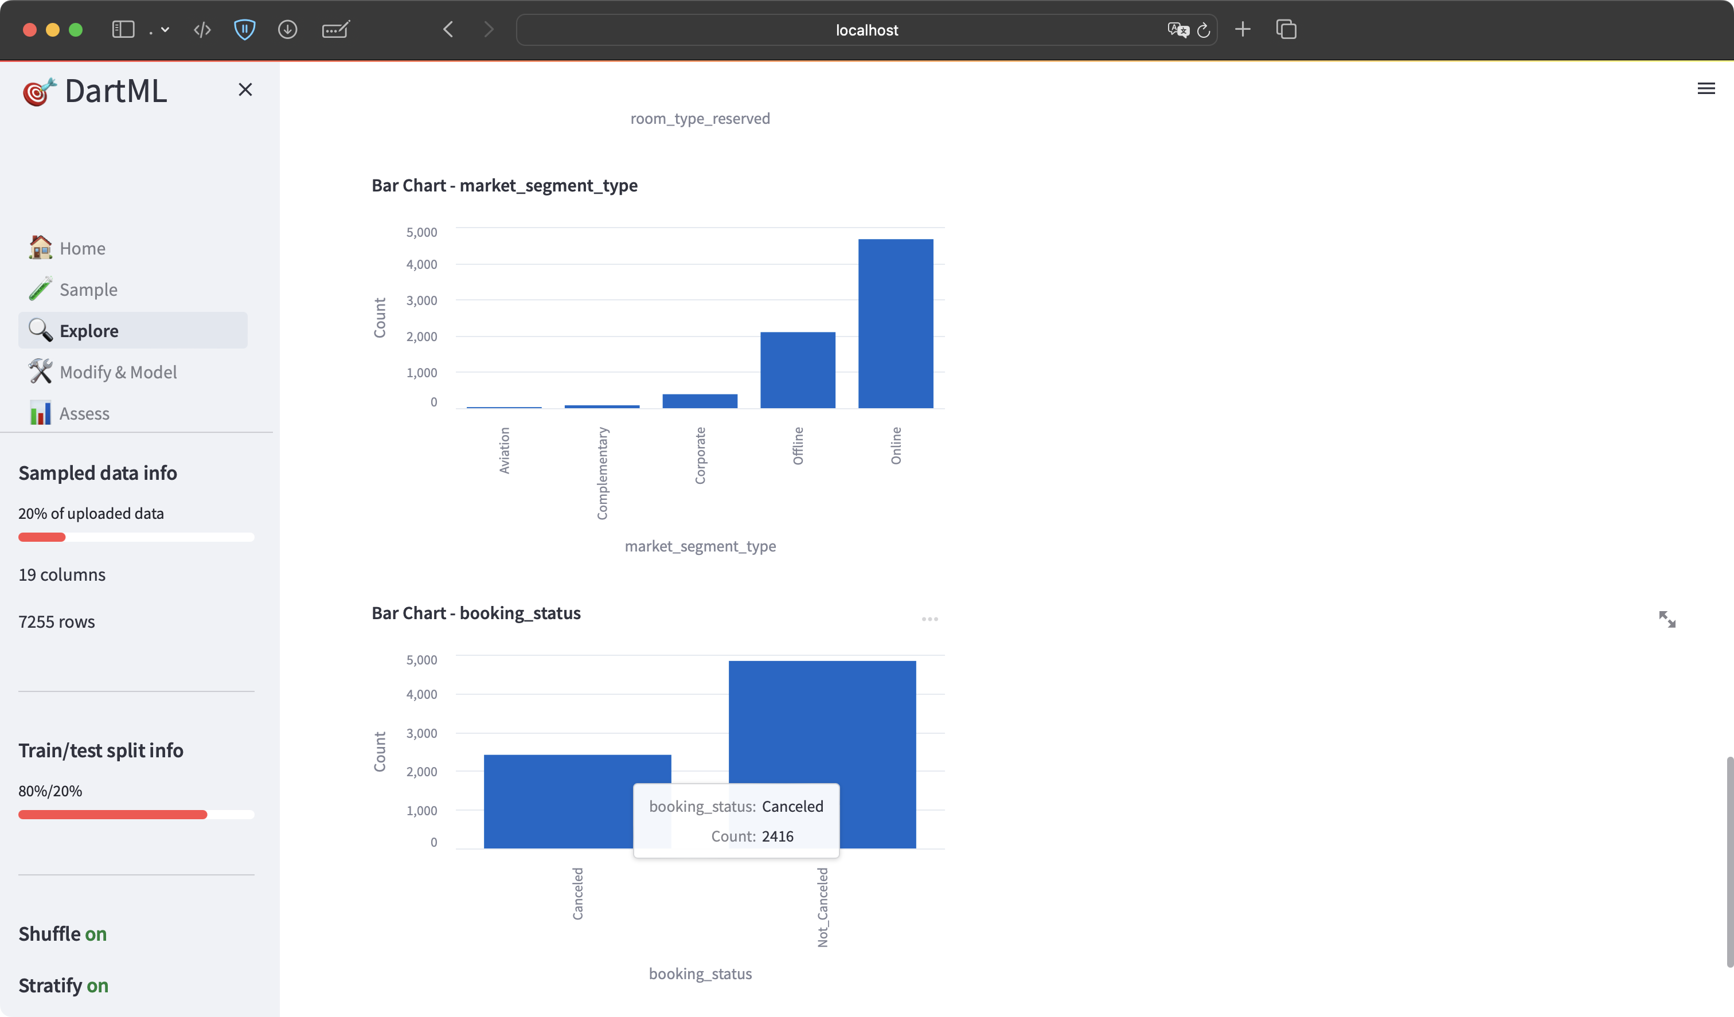Screen dimensions: 1734x1017
Task: Focus the localhost address bar
Action: 866,30
